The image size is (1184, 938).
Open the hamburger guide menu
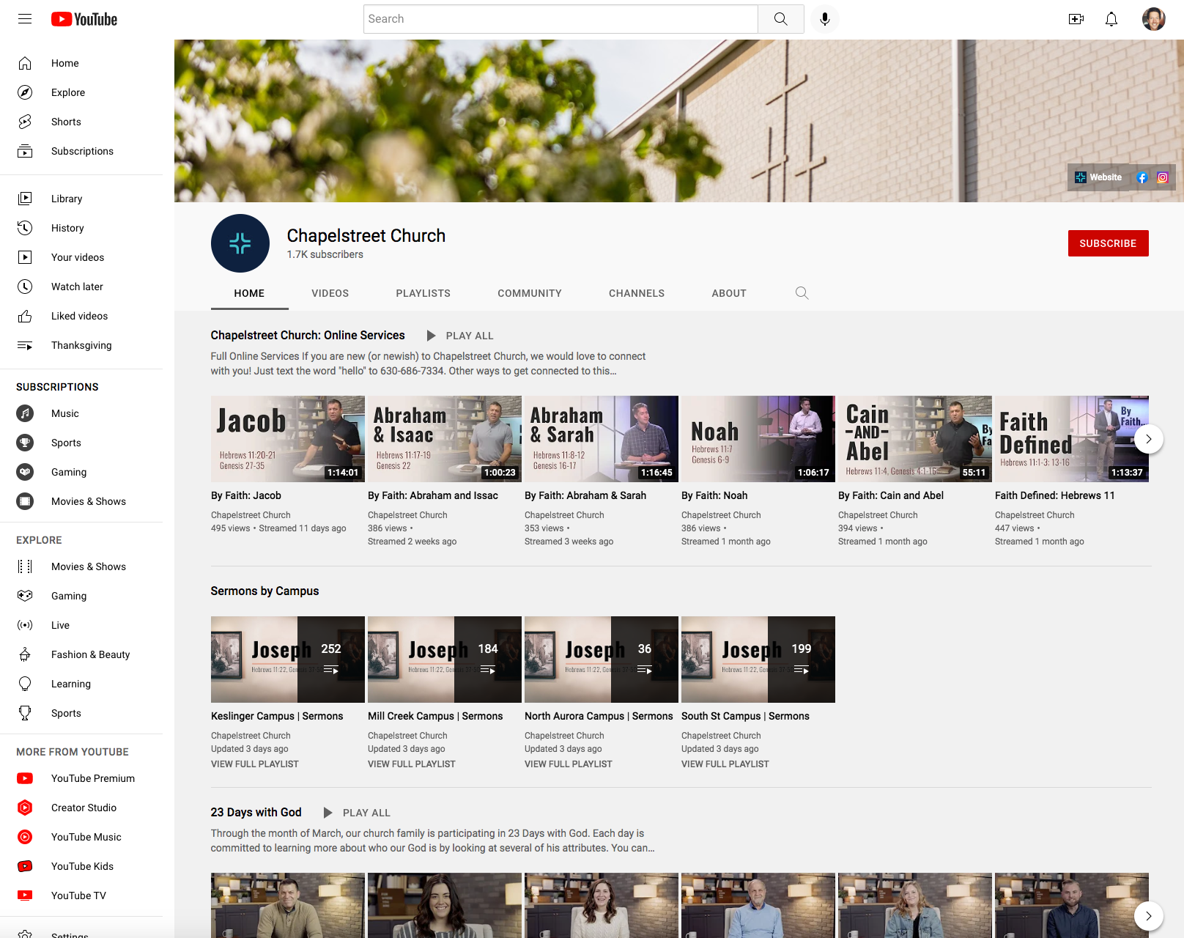click(x=25, y=19)
